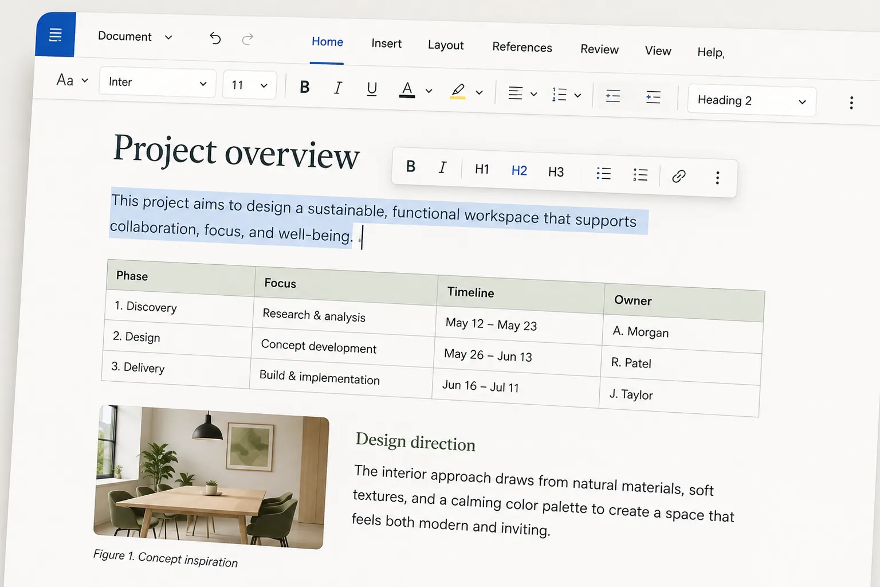Insert a bulleted list from floating toolbar
This screenshot has height=587, width=880.
[x=603, y=173]
